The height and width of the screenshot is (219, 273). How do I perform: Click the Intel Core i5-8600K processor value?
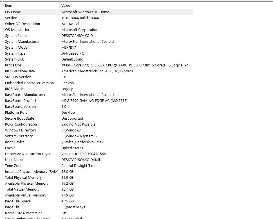126,65
